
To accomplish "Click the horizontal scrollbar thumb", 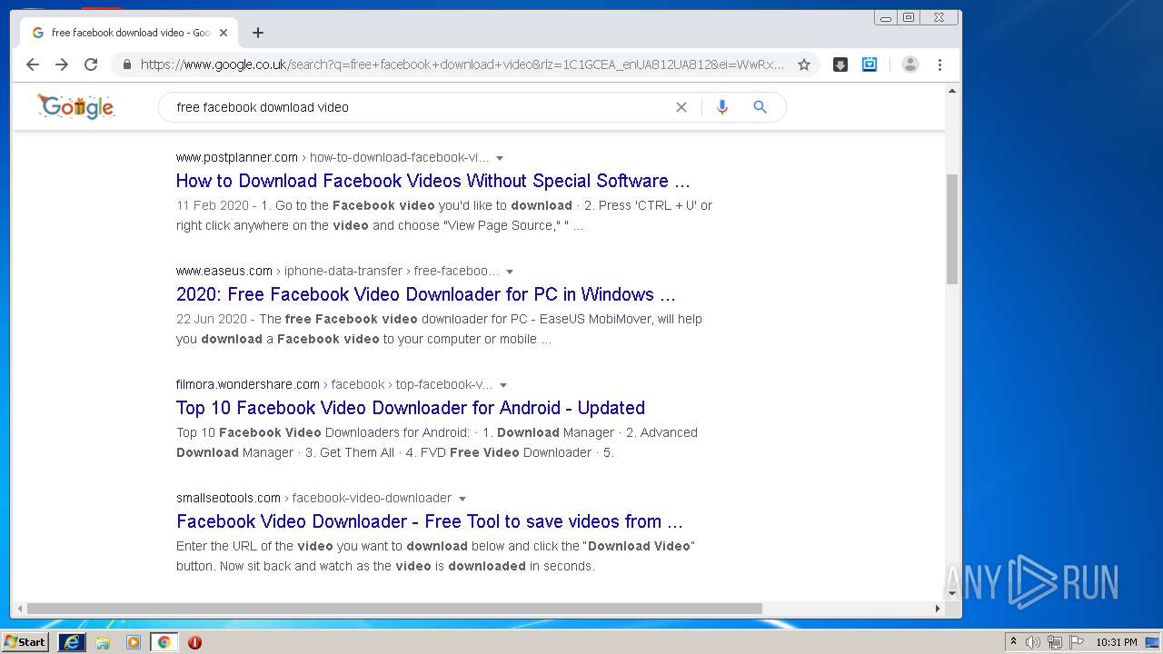I will pyautogui.click(x=394, y=609).
